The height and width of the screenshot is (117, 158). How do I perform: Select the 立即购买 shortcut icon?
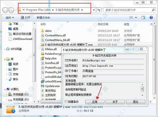tap(42, 95)
